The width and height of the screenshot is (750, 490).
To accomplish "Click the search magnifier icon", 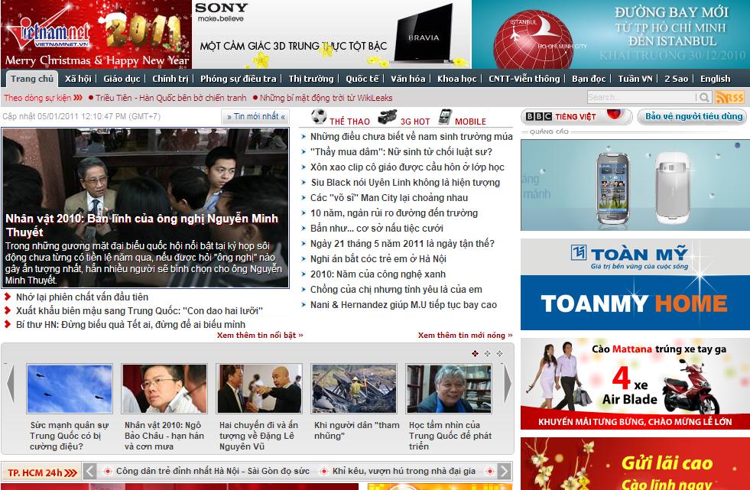I will pyautogui.click(x=703, y=97).
